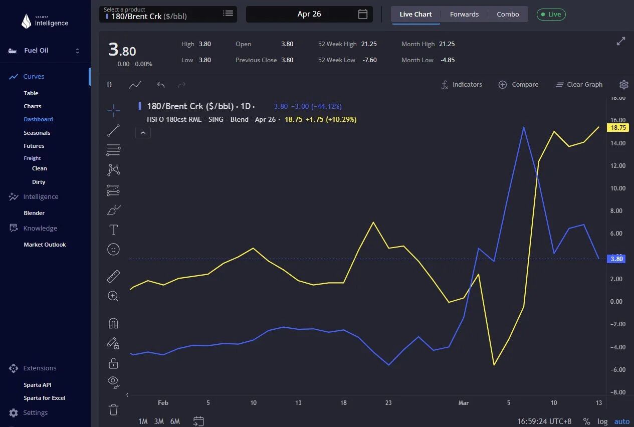Open the text annotation tool
This screenshot has height=427, width=634.
point(114,230)
